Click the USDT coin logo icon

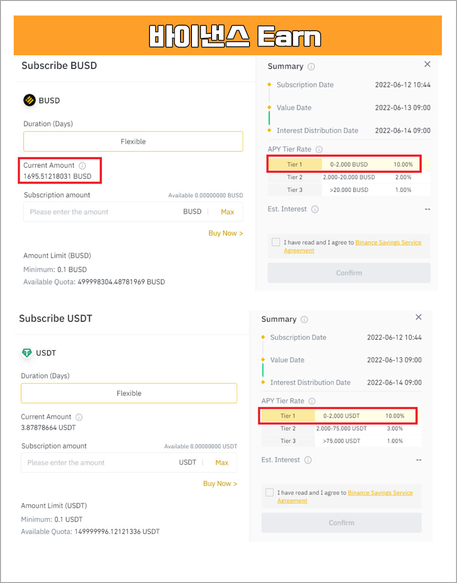point(27,353)
